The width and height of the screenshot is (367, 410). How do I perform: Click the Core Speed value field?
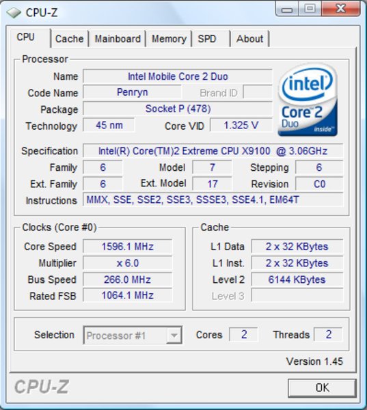tap(128, 246)
